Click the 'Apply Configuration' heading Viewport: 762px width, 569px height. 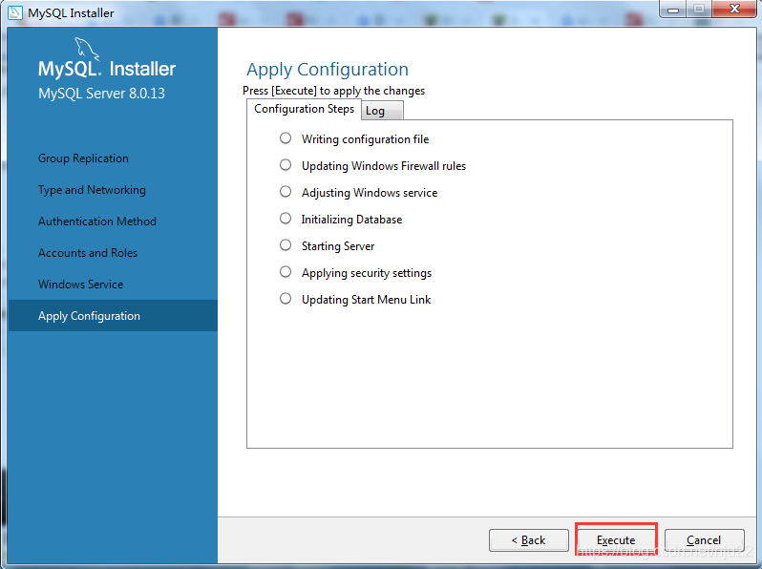pyautogui.click(x=328, y=70)
